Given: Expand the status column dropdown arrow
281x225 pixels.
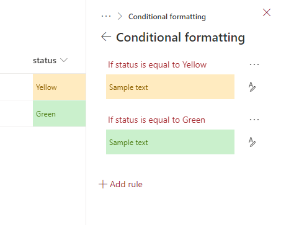Looking at the screenshot, I should tap(64, 60).
